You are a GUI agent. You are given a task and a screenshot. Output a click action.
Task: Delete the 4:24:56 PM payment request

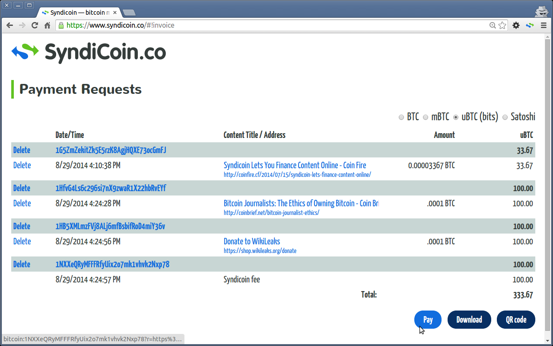click(22, 241)
